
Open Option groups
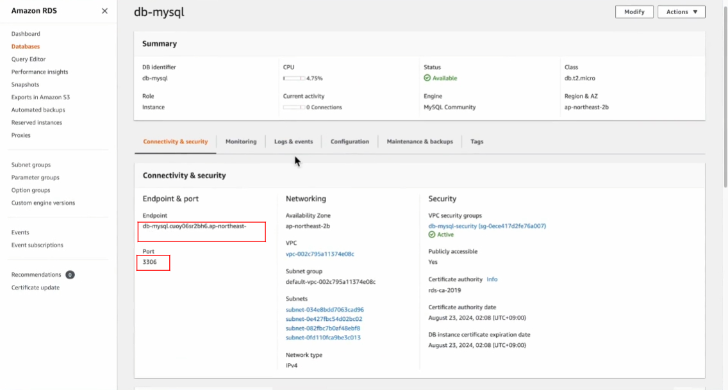(x=31, y=190)
